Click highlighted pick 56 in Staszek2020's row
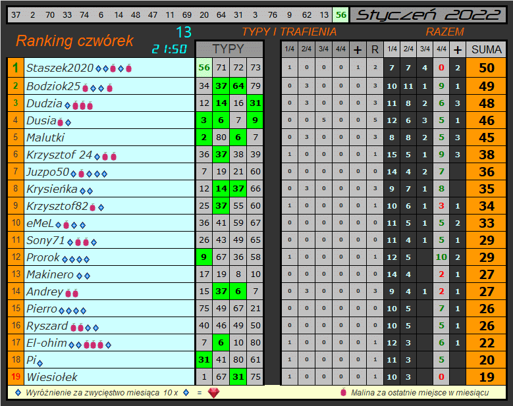Image resolution: width=513 pixels, height=406 pixels. [204, 68]
